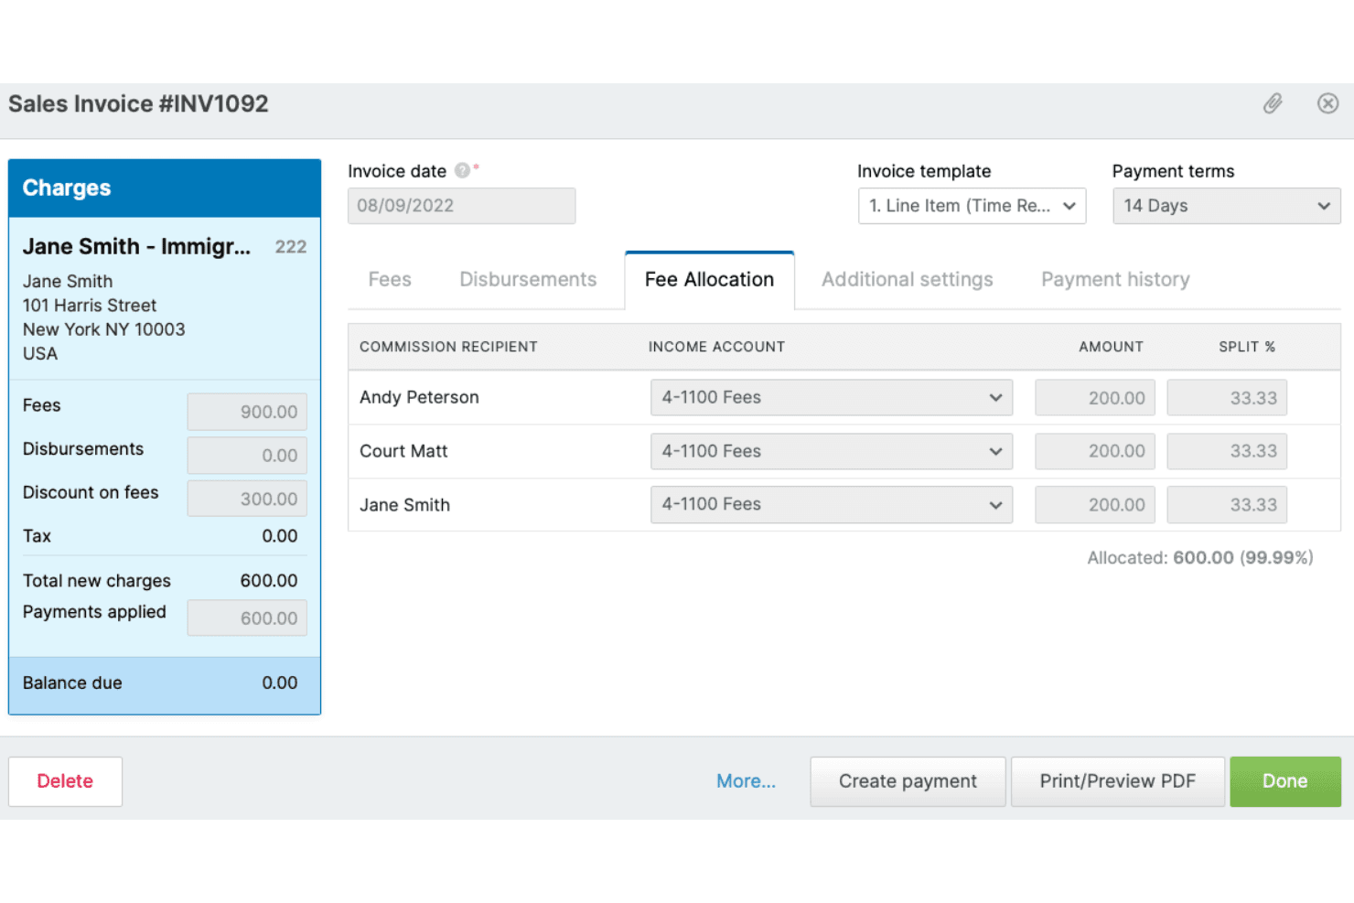
Task: Click Andy Peterson's split percent field
Action: [1227, 398]
